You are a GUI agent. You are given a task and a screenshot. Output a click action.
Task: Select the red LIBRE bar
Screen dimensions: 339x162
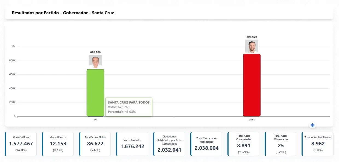(252, 85)
